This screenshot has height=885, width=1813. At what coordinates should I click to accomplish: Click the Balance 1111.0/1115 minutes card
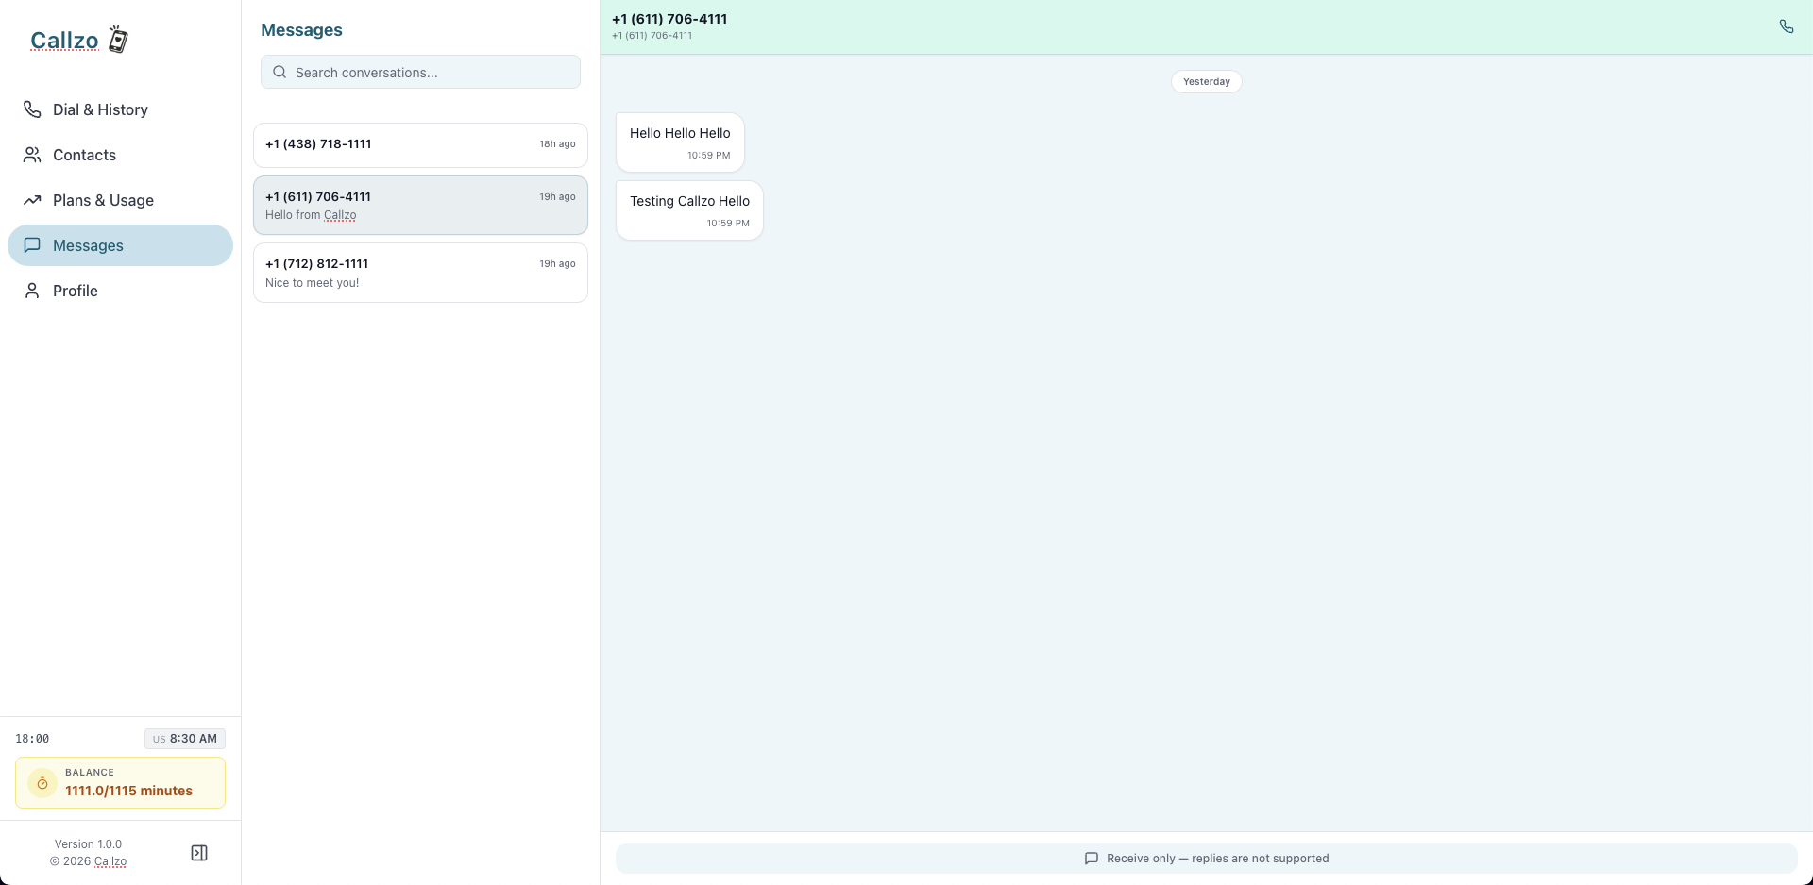[x=120, y=783]
